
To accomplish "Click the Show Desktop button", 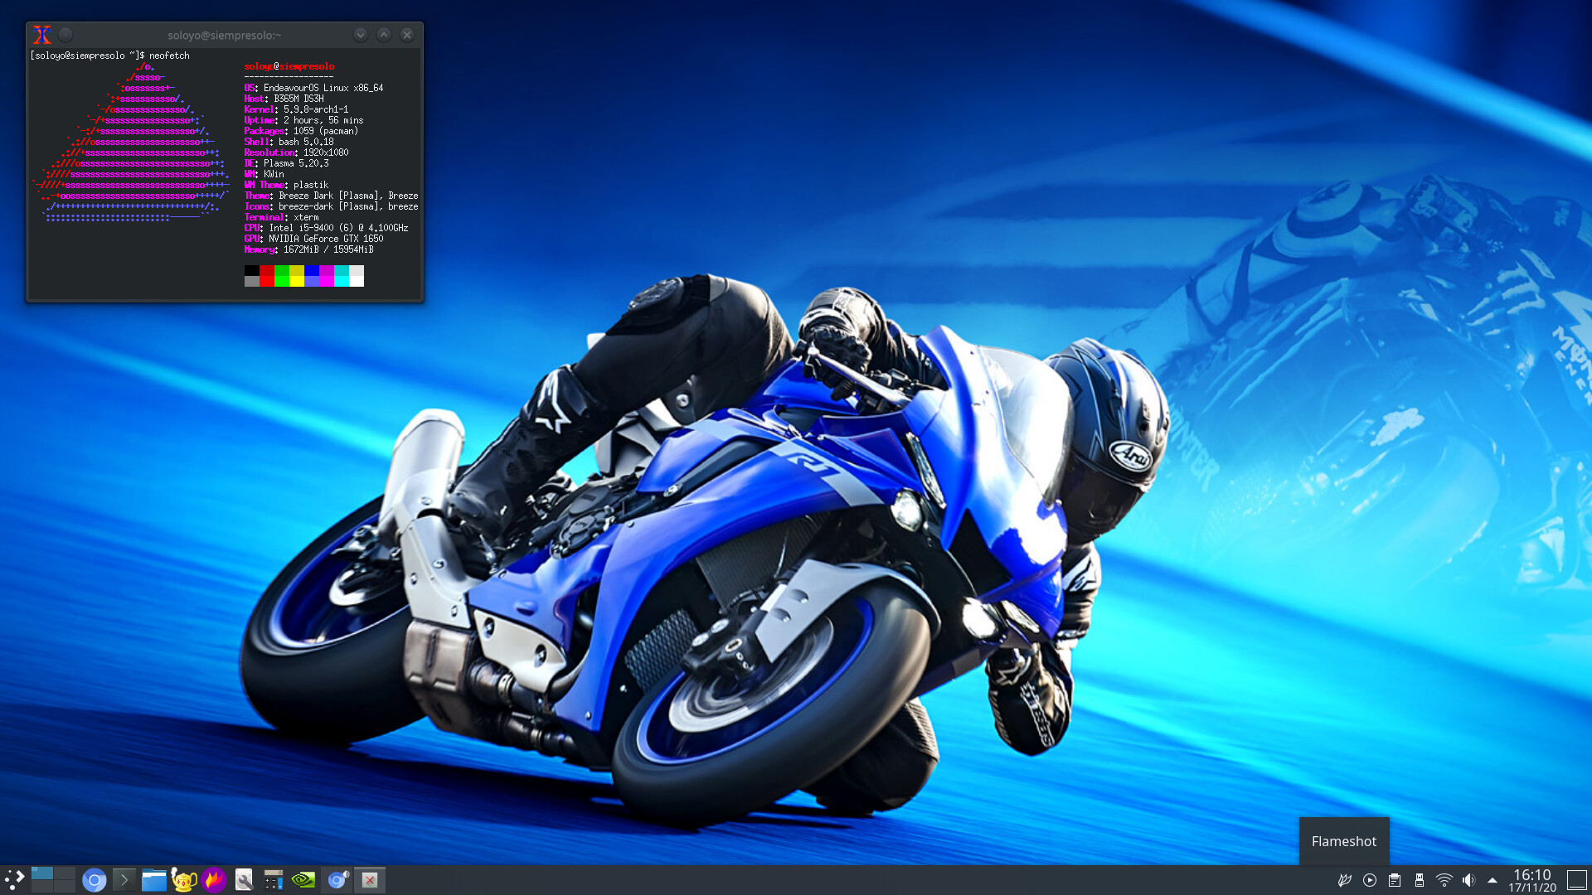I will coord(1577,880).
